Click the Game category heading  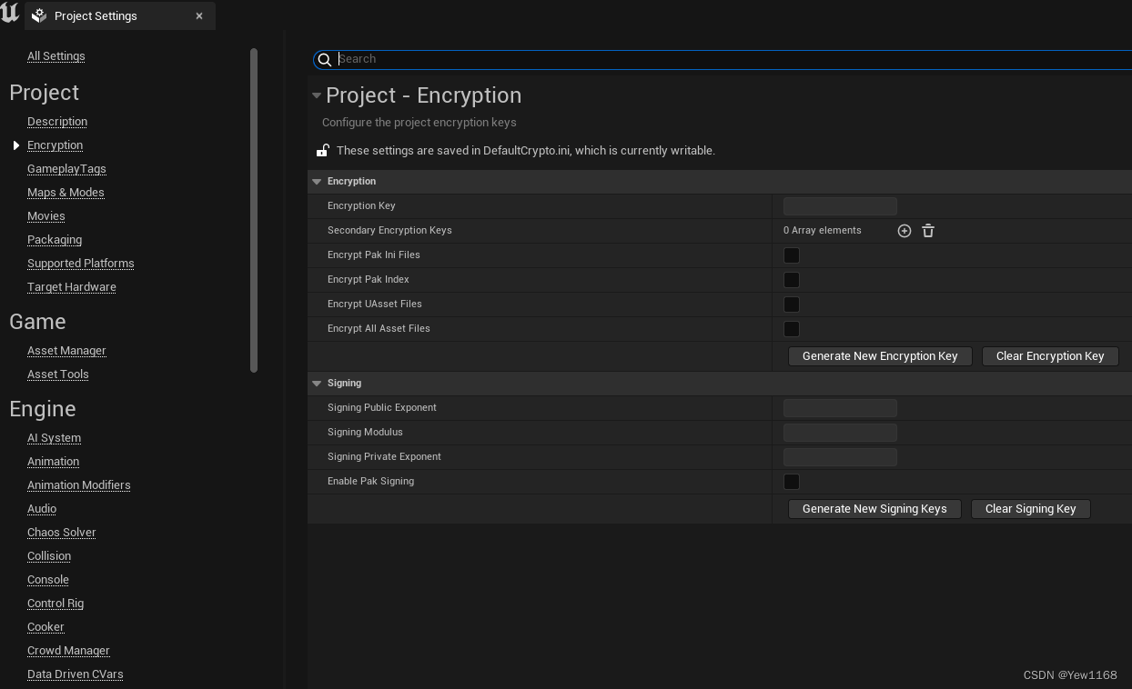37,322
